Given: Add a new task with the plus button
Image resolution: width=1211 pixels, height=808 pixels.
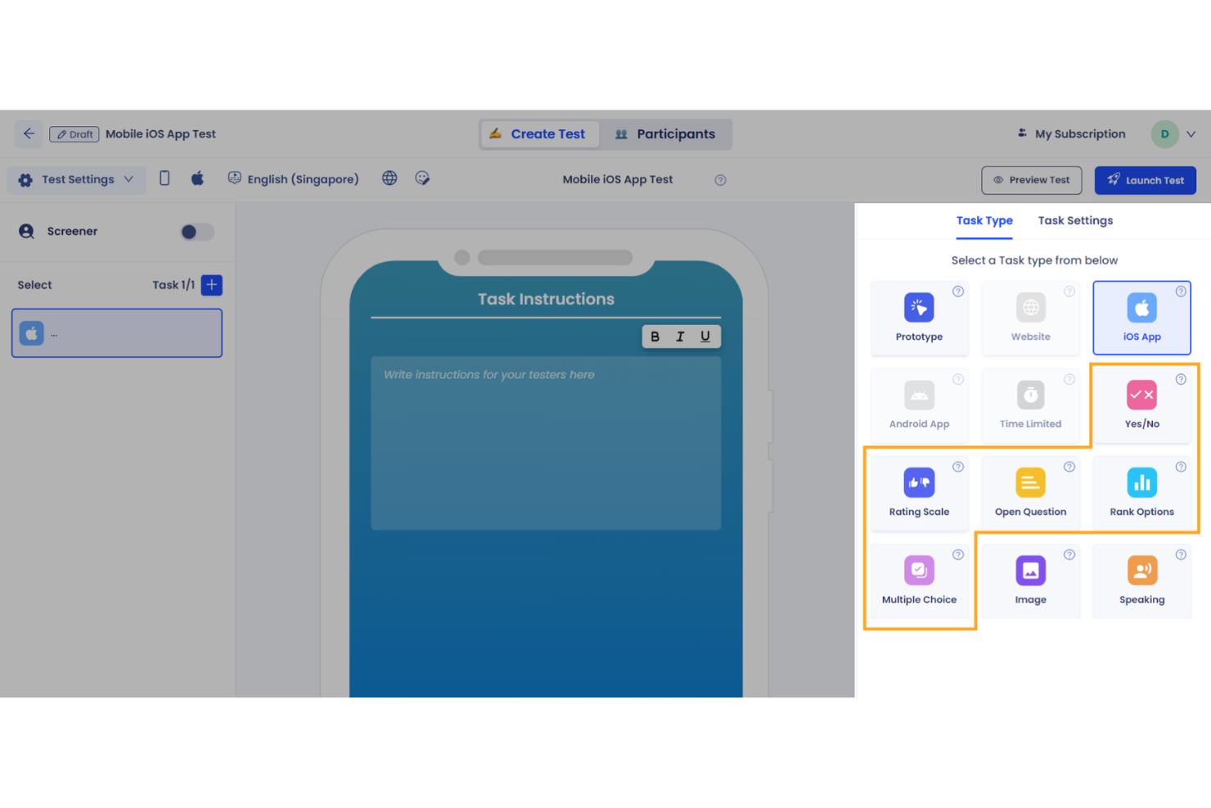Looking at the screenshot, I should 211,285.
